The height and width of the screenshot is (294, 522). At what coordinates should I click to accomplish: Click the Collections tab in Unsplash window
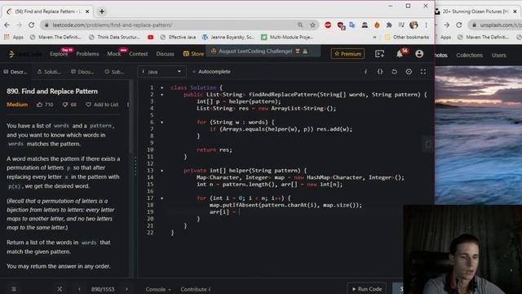coord(470,56)
